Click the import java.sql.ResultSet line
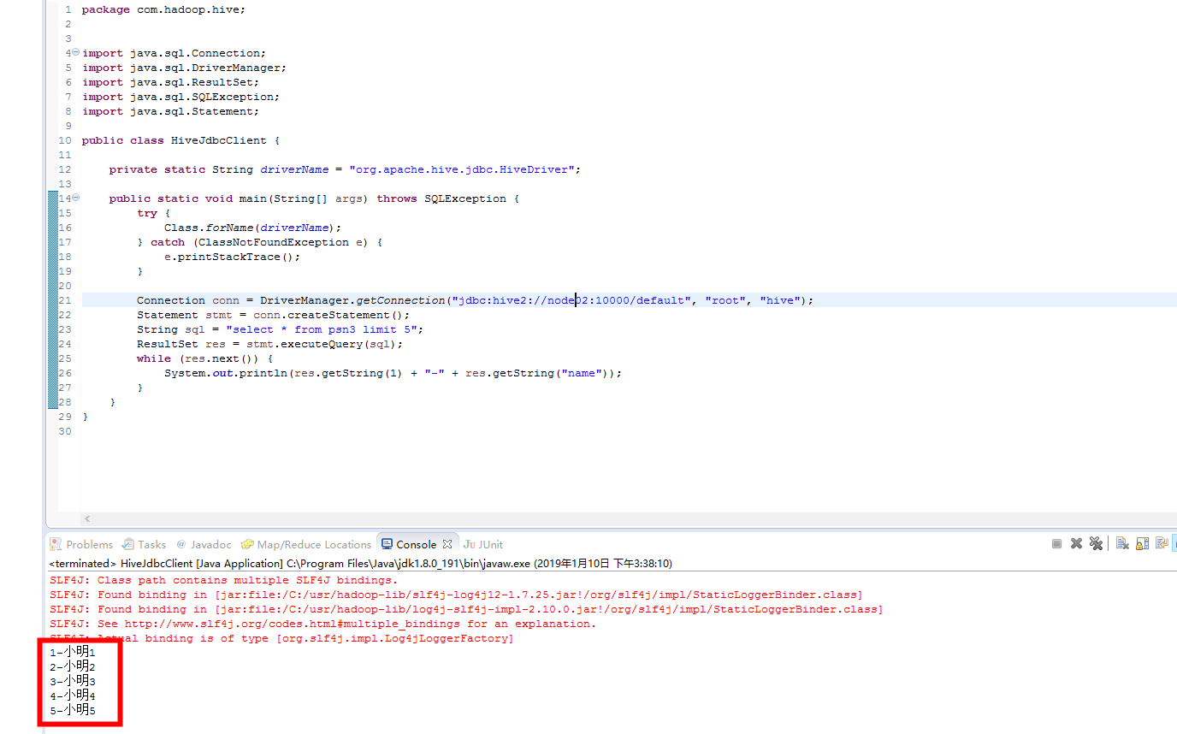The height and width of the screenshot is (734, 1177). [x=170, y=82]
